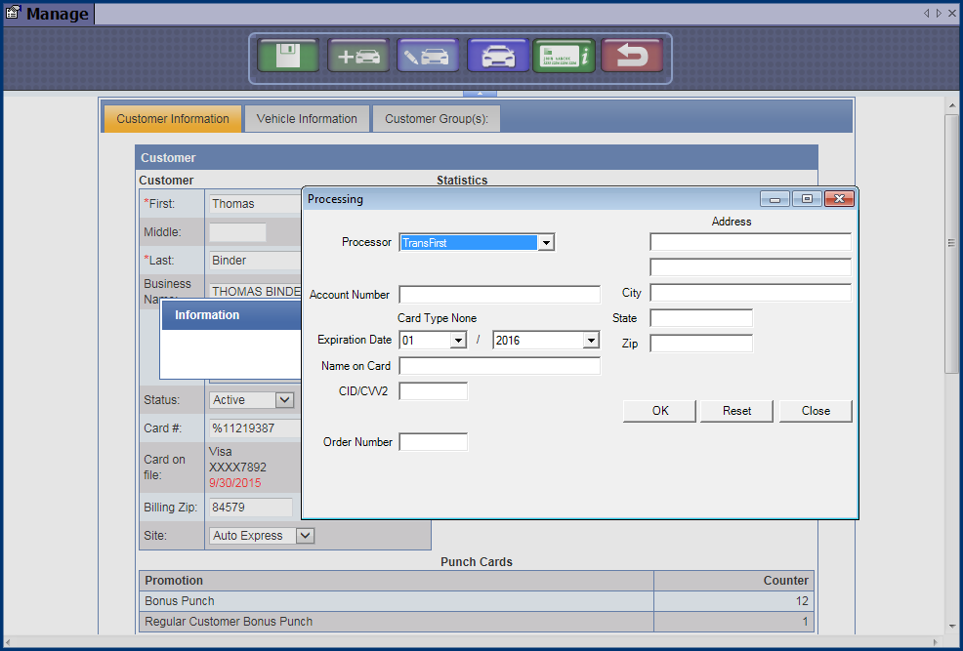The image size is (963, 651).
Task: Open the Site dropdown showing Auto Express
Action: (305, 536)
